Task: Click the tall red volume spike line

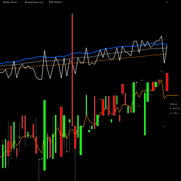Action: (x=72, y=70)
